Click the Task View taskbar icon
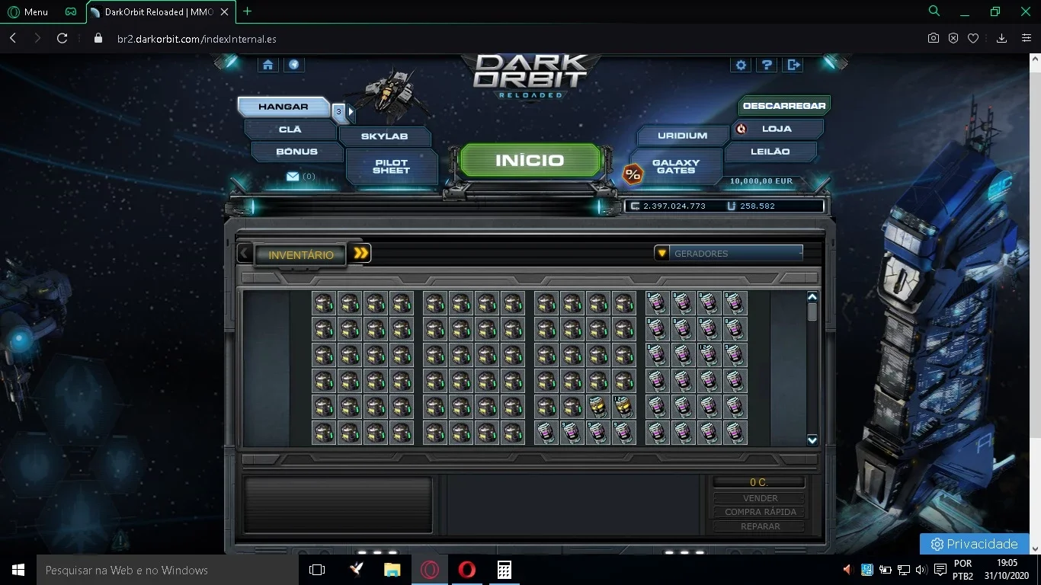 pyautogui.click(x=317, y=570)
